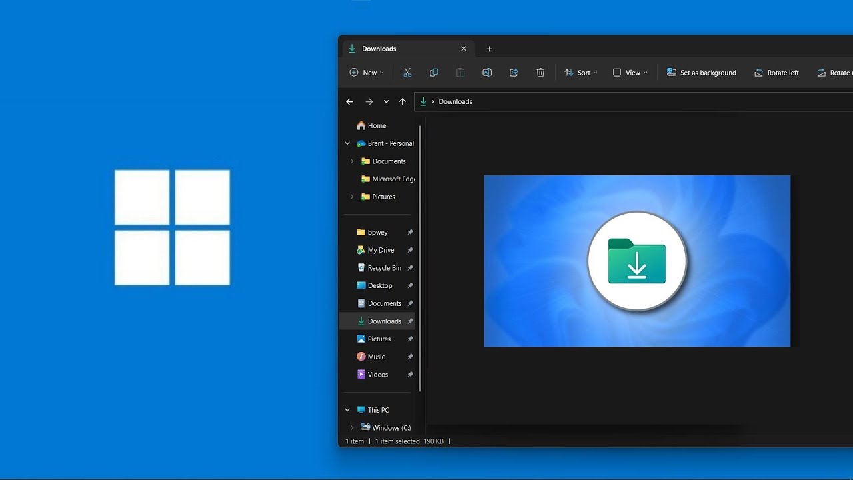
Task: Click the Cut scissors icon
Action: (x=407, y=73)
